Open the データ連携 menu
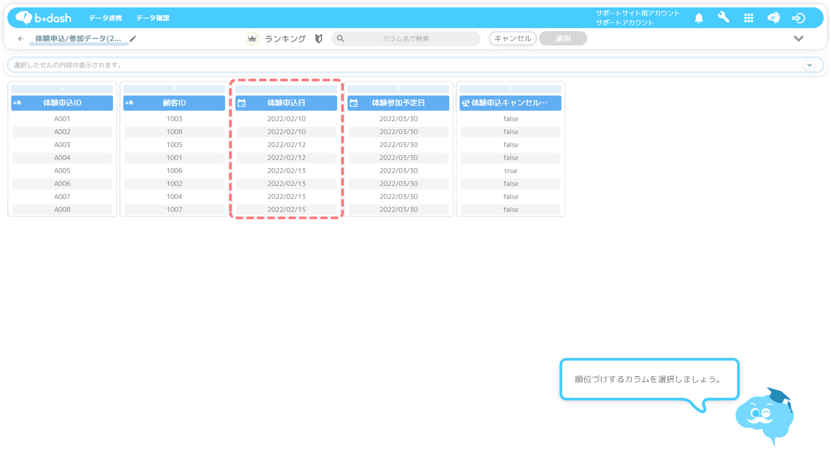The image size is (831, 467). [105, 18]
